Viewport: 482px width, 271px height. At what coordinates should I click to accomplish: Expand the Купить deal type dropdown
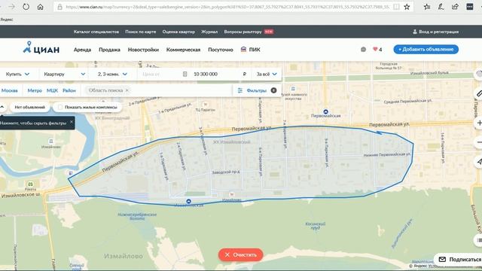18,74
